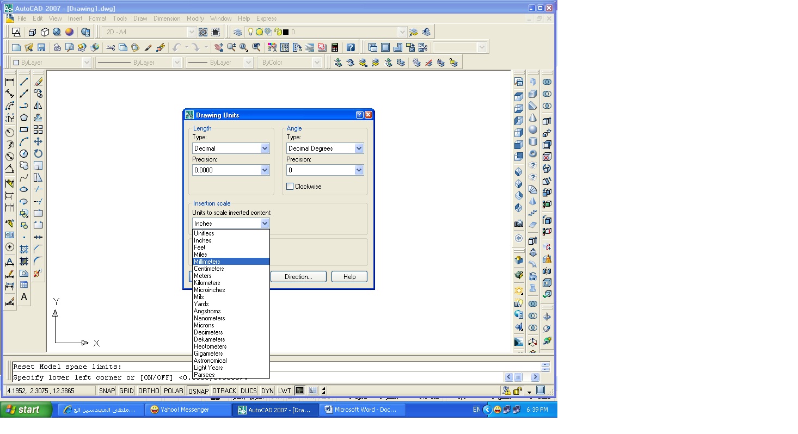Select the Revision Cloud tool
Viewport: 798px width, 434px height.
click(x=24, y=165)
